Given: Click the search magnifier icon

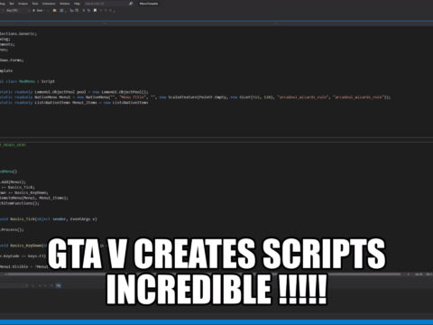Looking at the screenshot, I should pos(131,4).
